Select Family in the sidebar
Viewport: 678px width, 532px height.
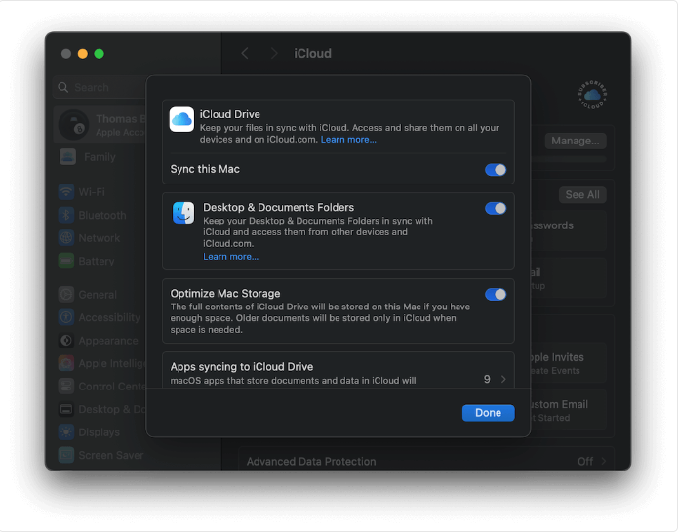pos(100,157)
